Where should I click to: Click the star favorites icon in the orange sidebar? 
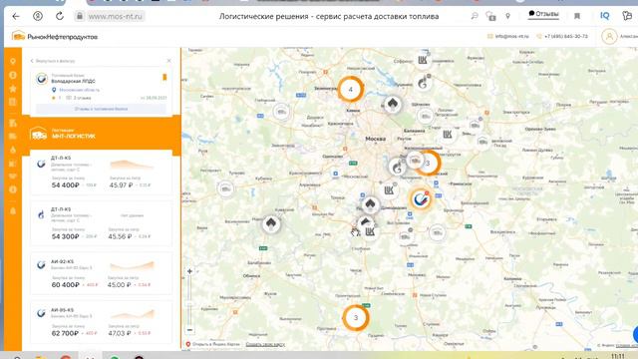[13, 89]
